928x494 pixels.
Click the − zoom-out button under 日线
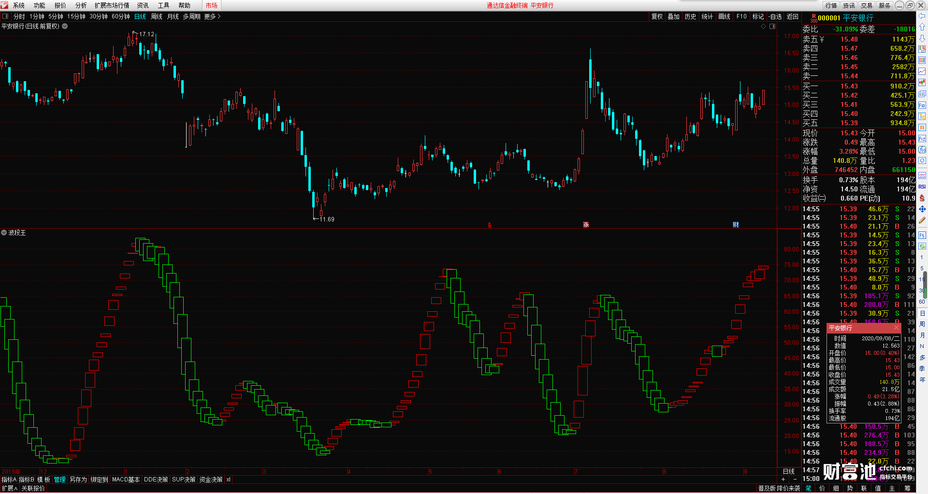(x=795, y=479)
